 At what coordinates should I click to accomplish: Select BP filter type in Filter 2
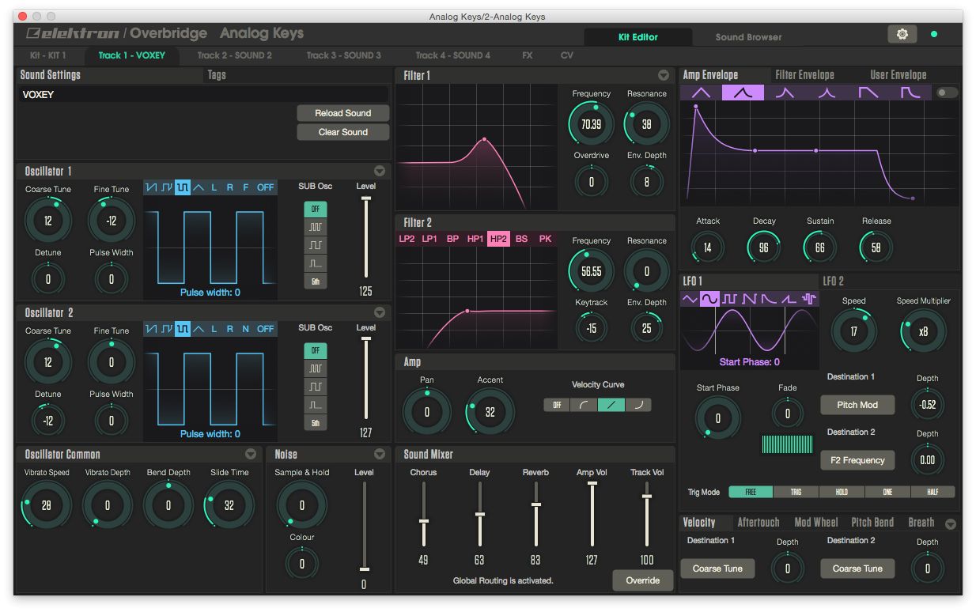pos(452,239)
